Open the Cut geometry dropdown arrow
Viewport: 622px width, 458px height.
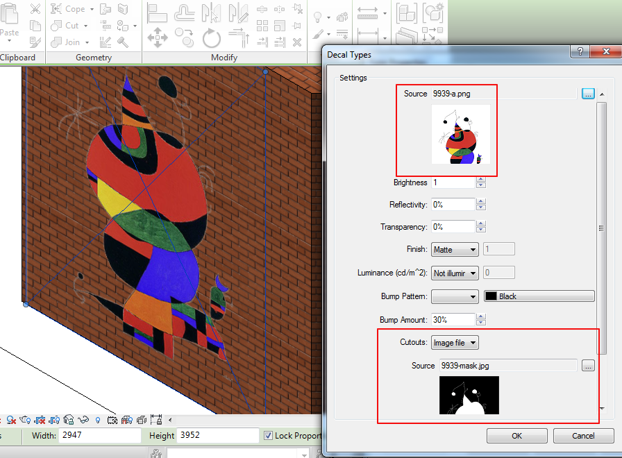point(85,26)
